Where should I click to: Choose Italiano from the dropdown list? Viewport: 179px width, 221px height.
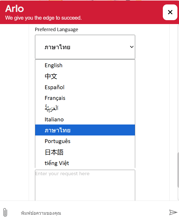(54, 120)
